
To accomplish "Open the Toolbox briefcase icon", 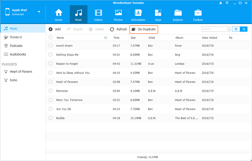I will [198, 13].
